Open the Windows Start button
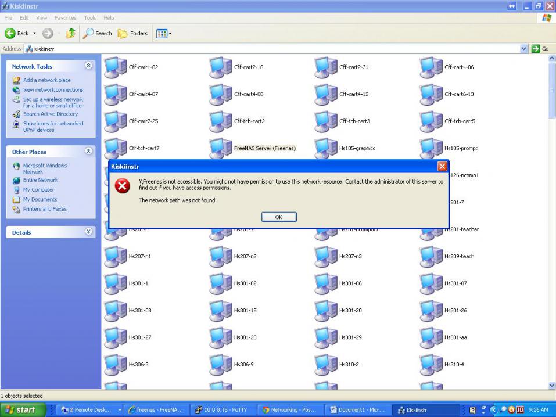556x417 pixels. (22, 410)
